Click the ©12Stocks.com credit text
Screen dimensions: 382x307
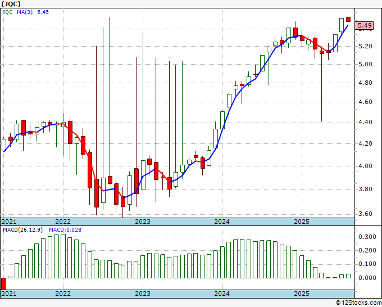[358, 303]
